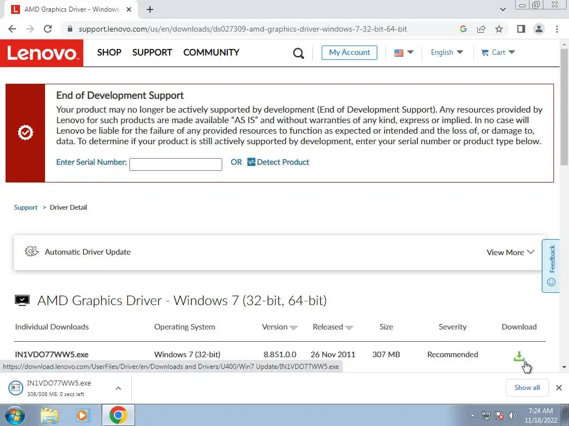The width and height of the screenshot is (569, 426).
Task: Click the Detect Product swap icon
Action: [251, 162]
